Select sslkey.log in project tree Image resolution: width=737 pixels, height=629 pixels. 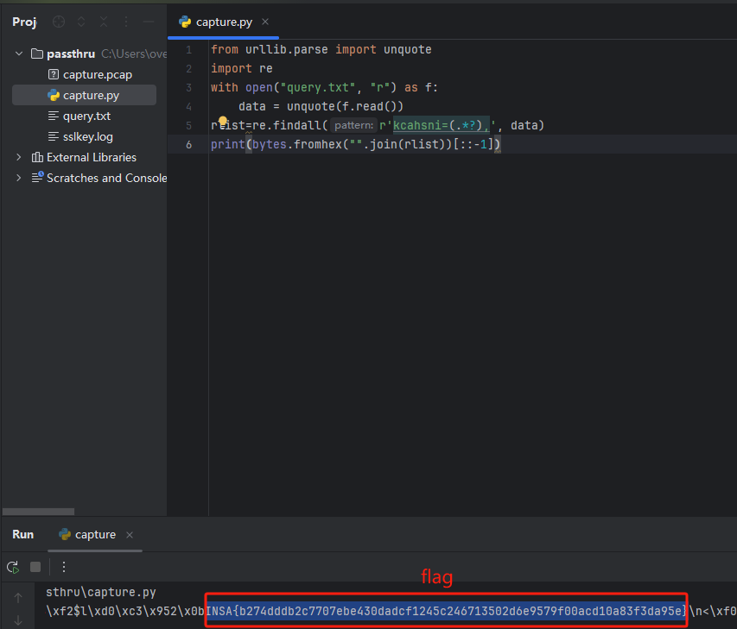click(x=87, y=136)
